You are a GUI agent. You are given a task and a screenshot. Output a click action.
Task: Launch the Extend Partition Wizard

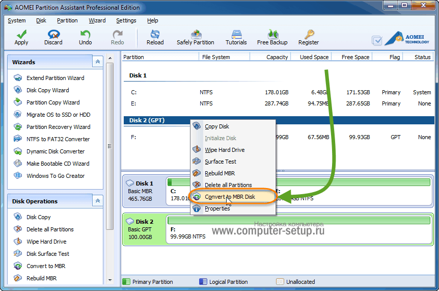[55, 78]
